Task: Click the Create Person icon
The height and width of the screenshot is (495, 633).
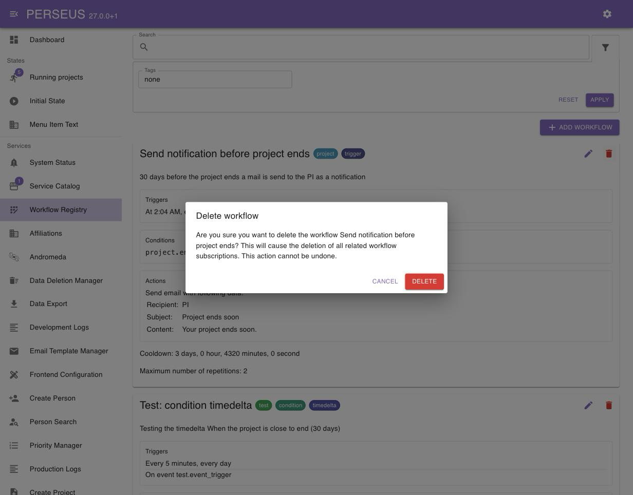Action: click(14, 398)
